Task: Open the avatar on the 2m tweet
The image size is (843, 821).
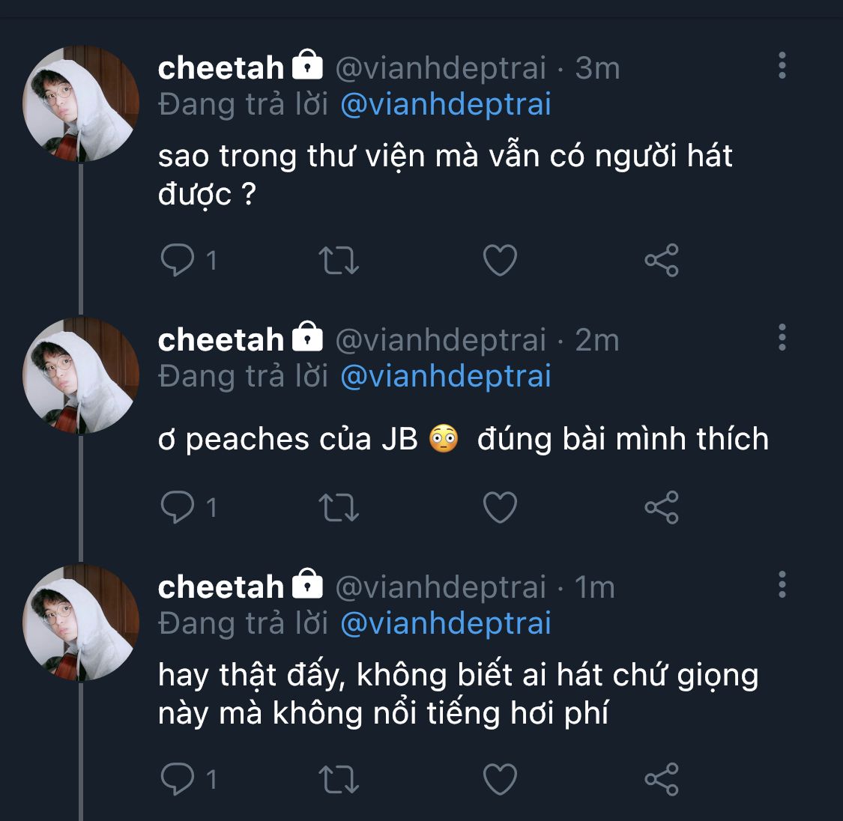Action: [x=81, y=376]
